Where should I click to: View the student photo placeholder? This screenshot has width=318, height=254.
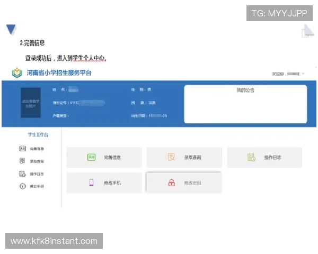pyautogui.click(x=31, y=103)
